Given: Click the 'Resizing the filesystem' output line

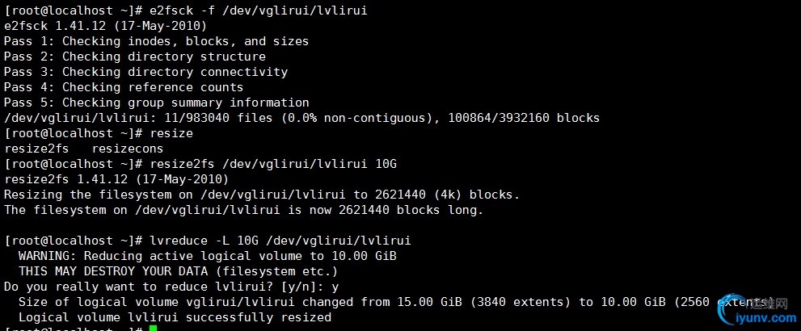Looking at the screenshot, I should pyautogui.click(x=262, y=195).
